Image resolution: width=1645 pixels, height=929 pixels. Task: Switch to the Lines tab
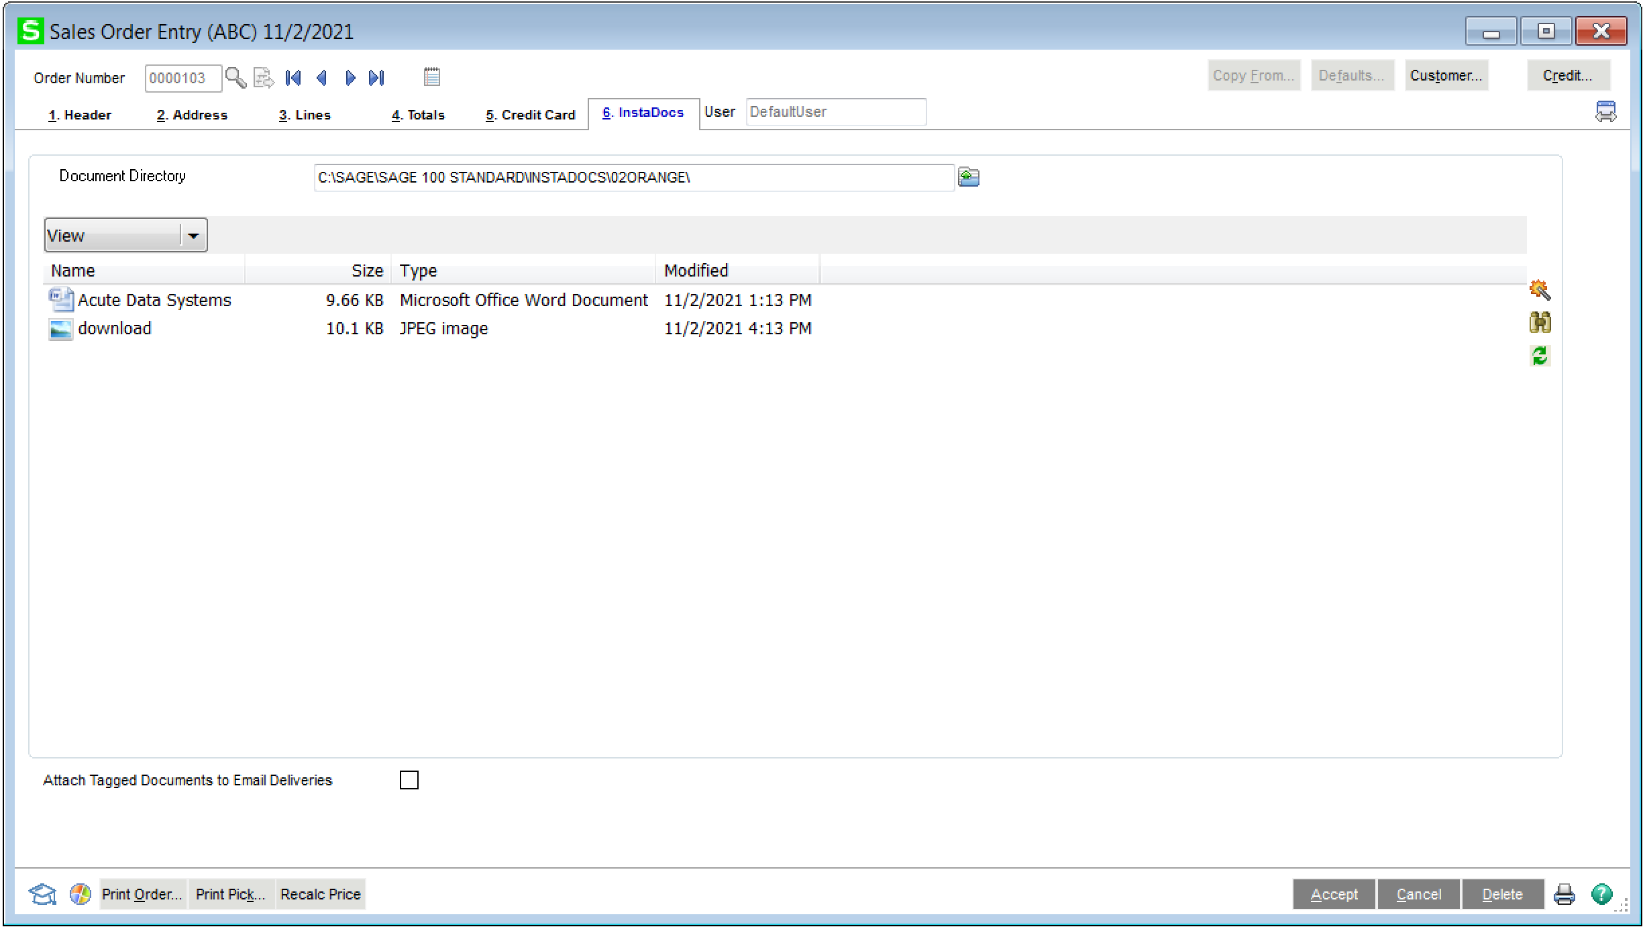coord(305,115)
